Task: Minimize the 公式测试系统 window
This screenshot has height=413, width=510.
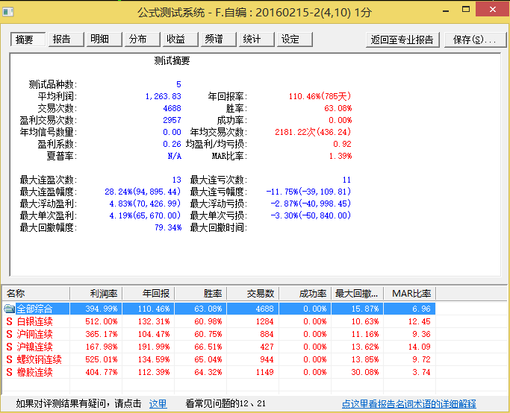Action: pyautogui.click(x=446, y=10)
